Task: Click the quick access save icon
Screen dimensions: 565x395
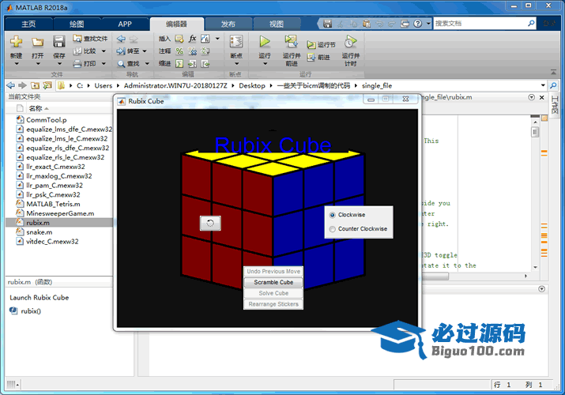Action: (327, 24)
